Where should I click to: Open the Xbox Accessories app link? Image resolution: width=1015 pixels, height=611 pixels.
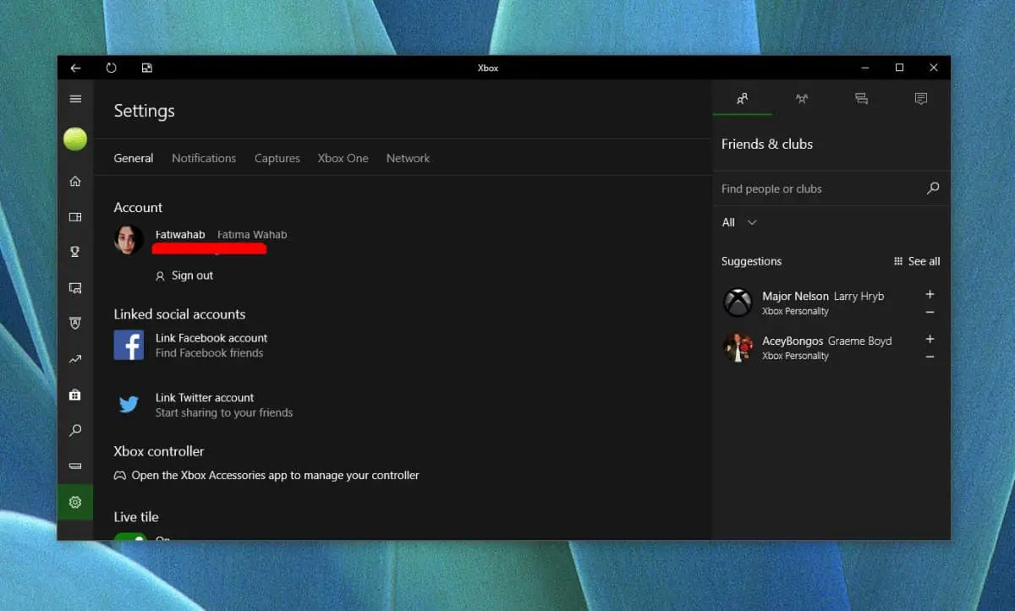(266, 476)
